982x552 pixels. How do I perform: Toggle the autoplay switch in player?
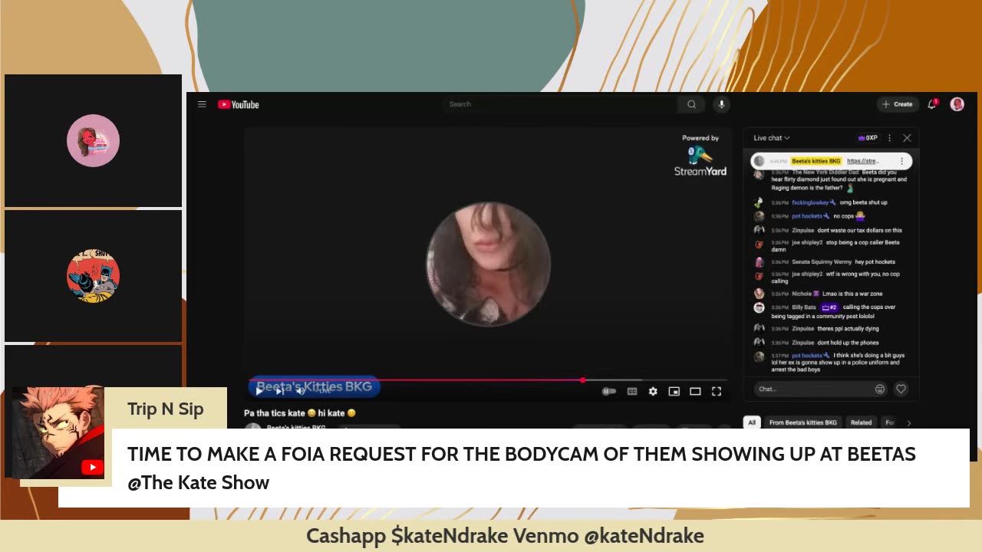pyautogui.click(x=609, y=391)
